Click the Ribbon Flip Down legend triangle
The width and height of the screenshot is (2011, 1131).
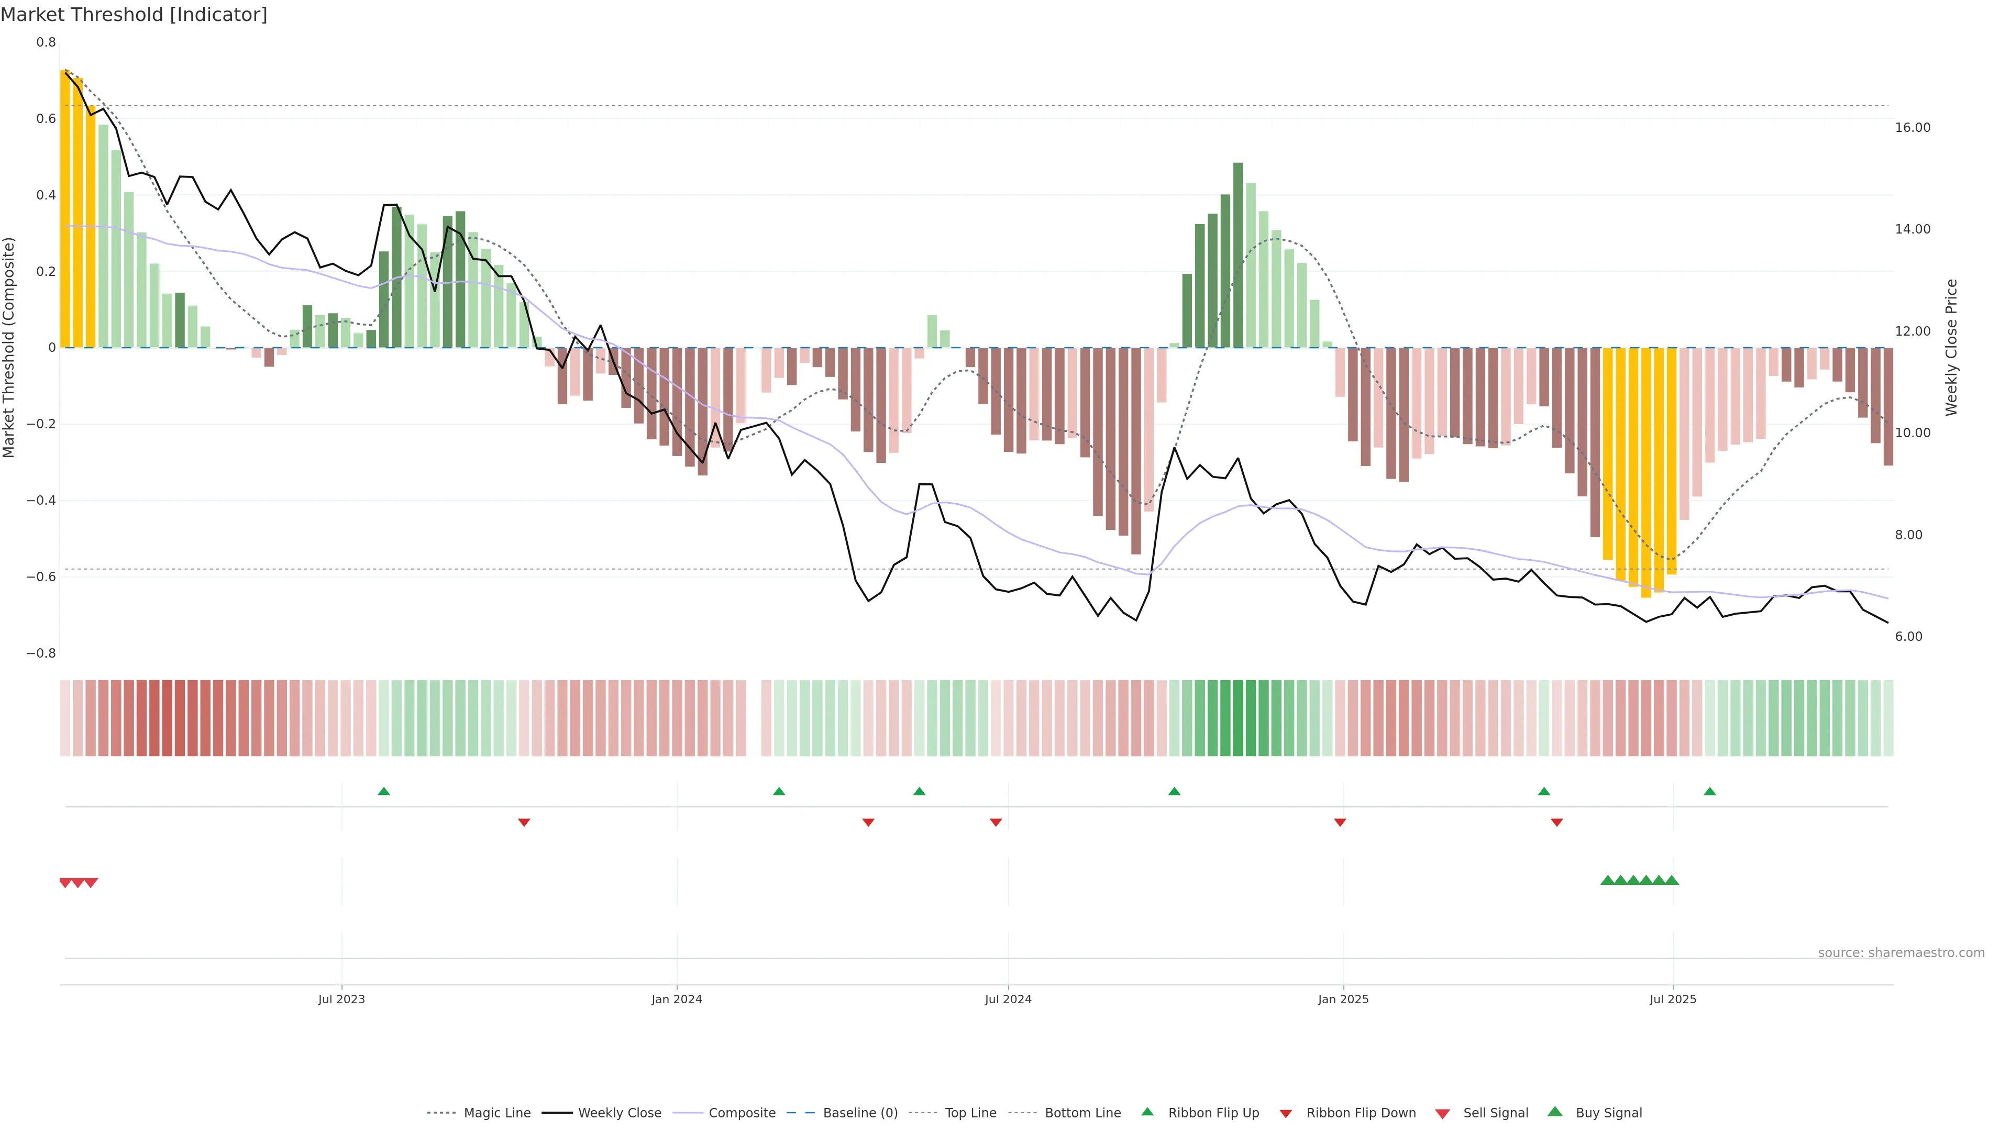1286,1113
